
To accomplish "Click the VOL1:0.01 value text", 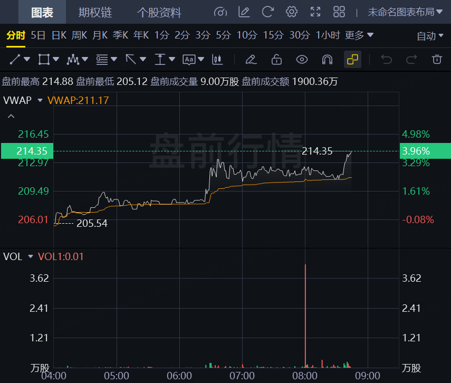I will [x=61, y=256].
